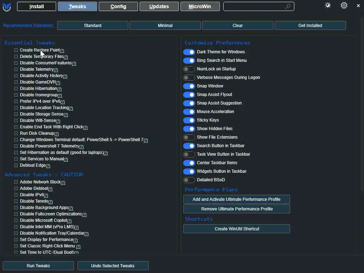364x273 pixels.
Task: Check Disable Notification Tray/Calendar checkbox
Action: (16, 233)
